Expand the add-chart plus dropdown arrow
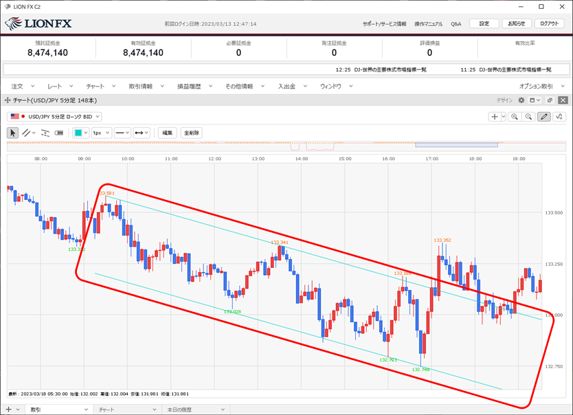The width and height of the screenshot is (573, 415). pos(503,117)
